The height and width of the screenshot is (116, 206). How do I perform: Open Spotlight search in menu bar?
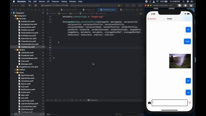coord(183,1)
